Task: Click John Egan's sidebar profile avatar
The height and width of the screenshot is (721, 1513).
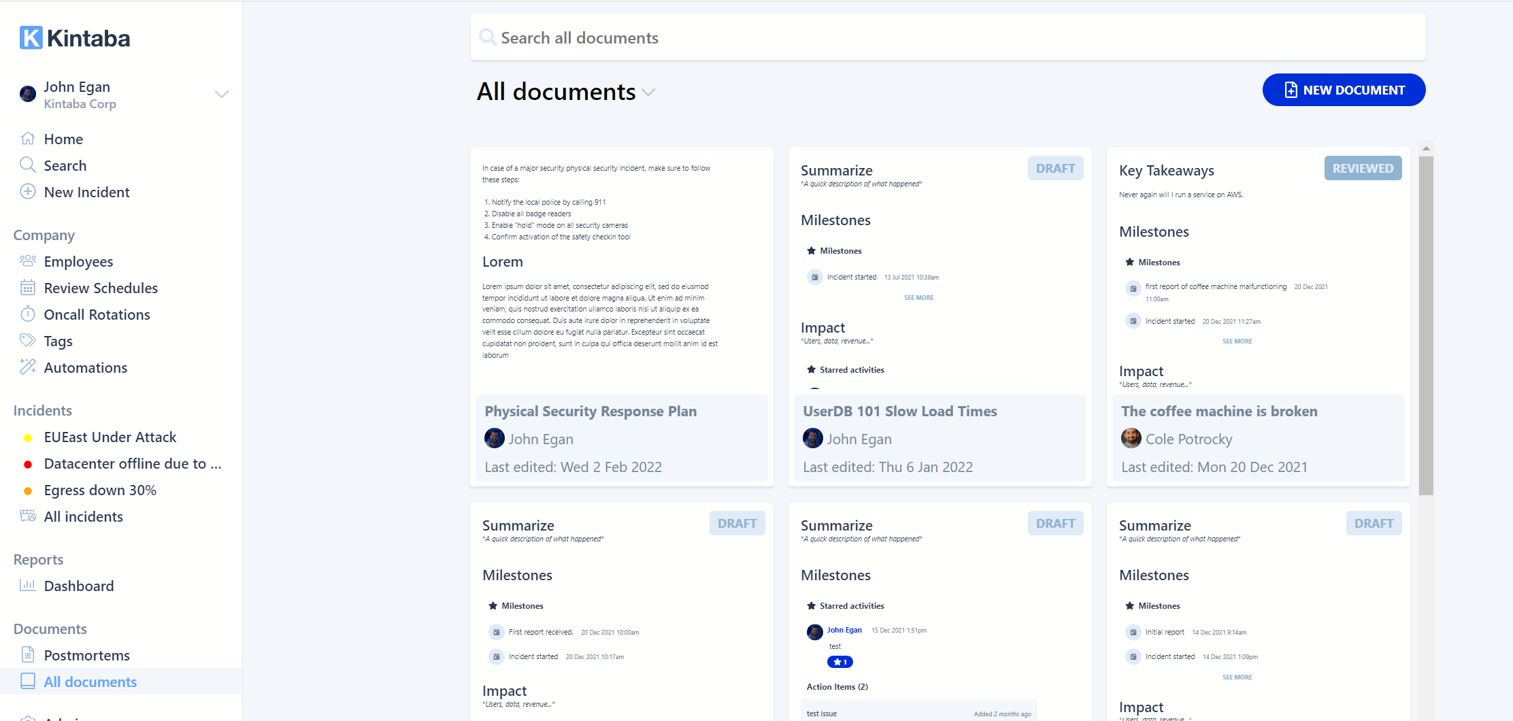Action: click(28, 94)
